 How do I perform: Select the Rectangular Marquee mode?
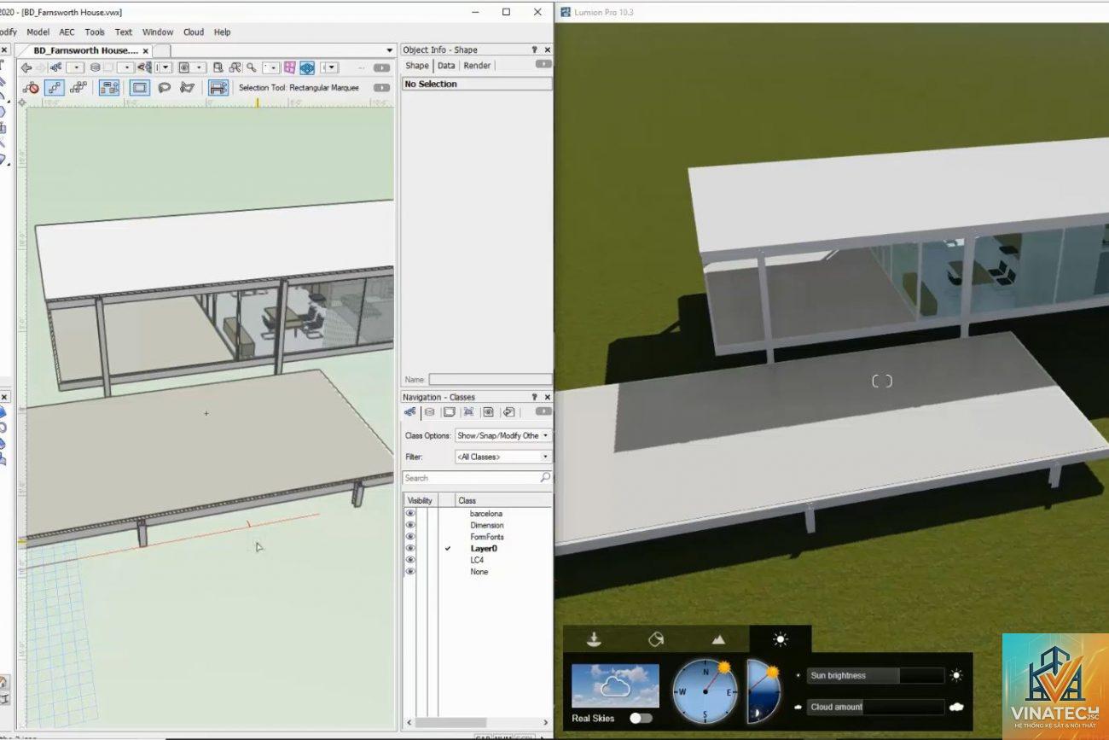[x=140, y=88]
